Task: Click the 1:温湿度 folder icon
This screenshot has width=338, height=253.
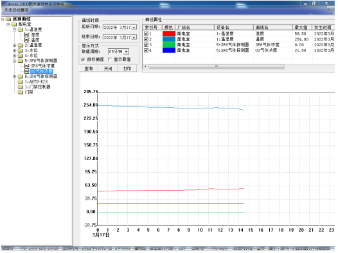Action: click(21, 30)
